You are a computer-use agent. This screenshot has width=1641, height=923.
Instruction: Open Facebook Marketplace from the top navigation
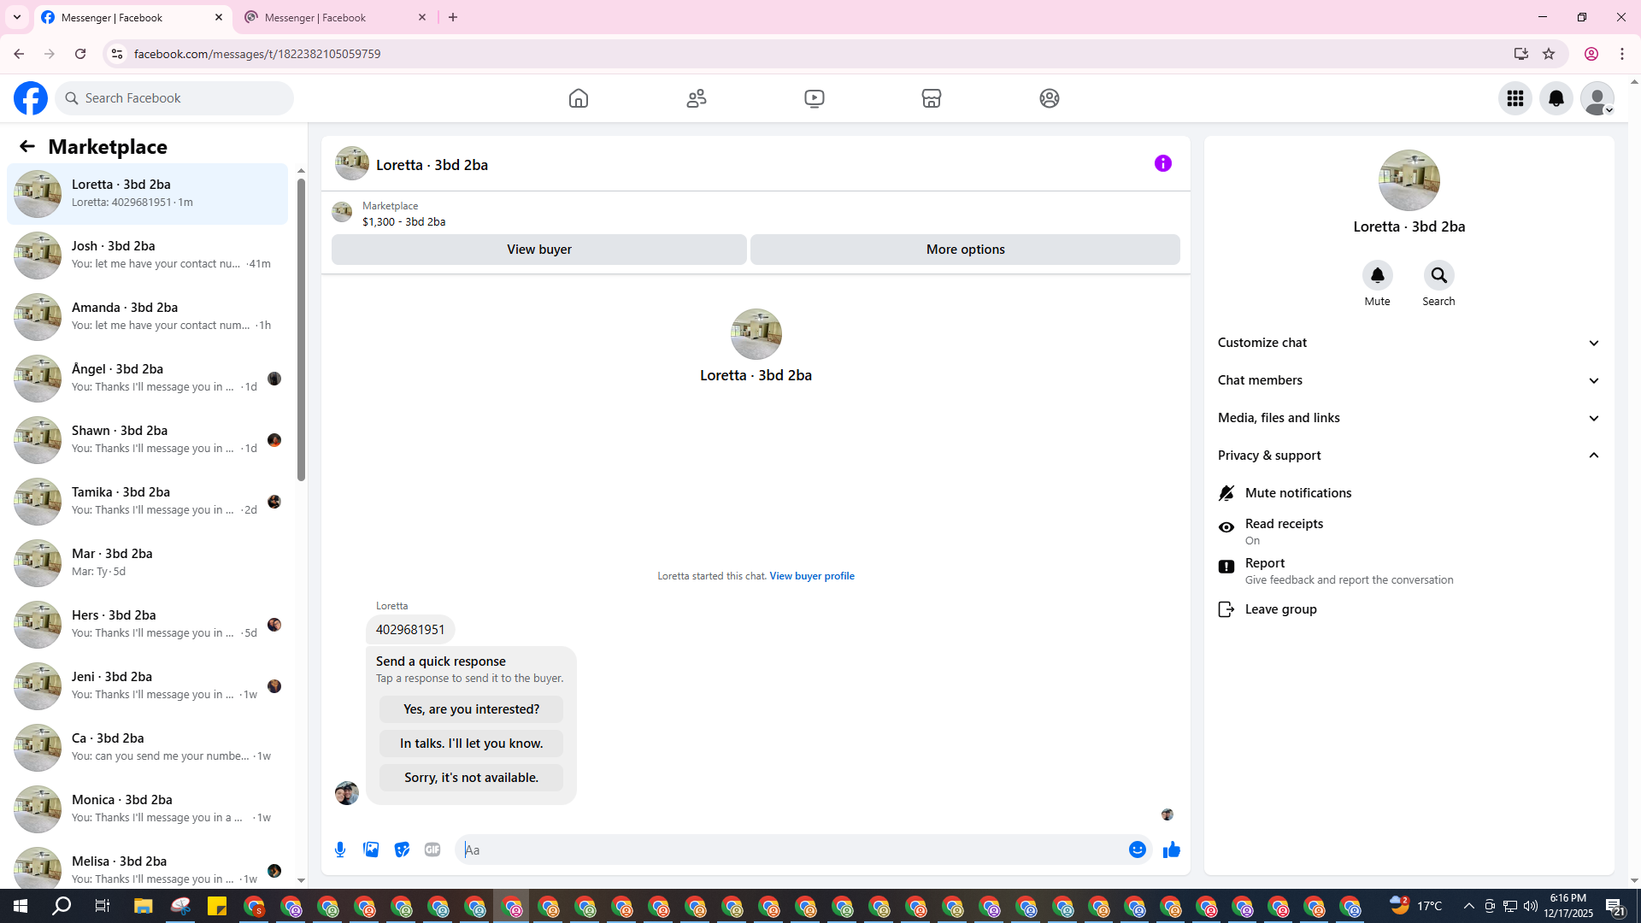[932, 98]
